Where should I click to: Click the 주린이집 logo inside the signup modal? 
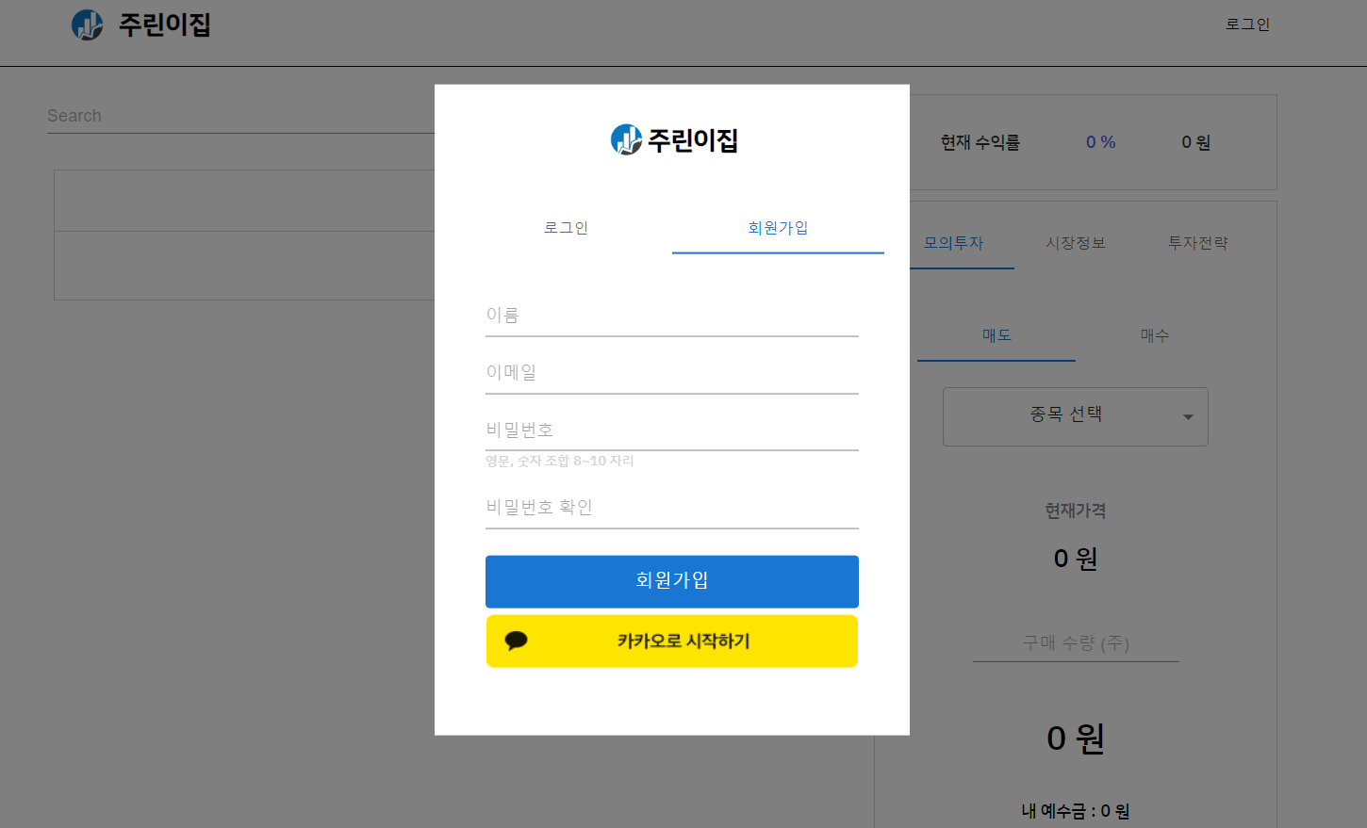tap(674, 138)
